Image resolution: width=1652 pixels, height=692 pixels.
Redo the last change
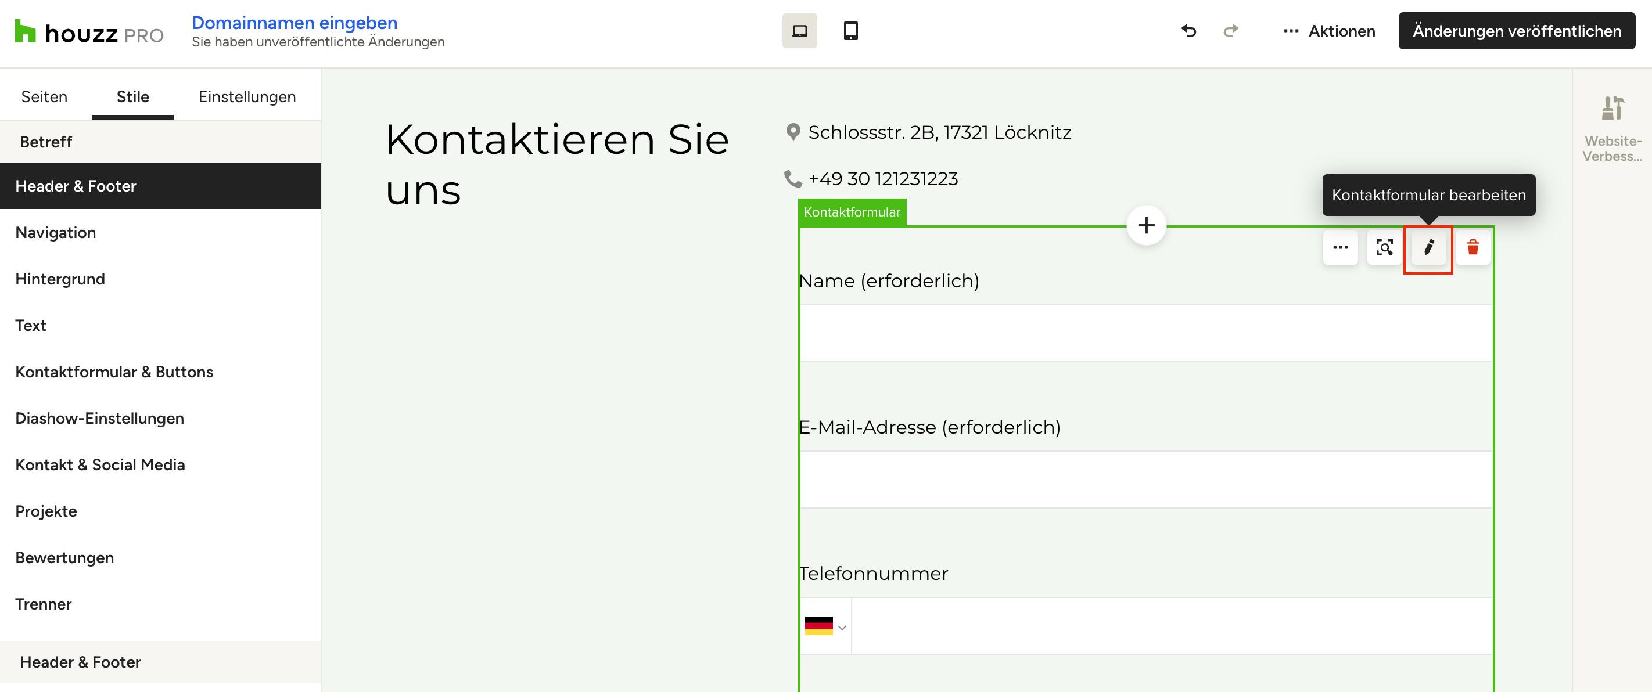point(1231,31)
